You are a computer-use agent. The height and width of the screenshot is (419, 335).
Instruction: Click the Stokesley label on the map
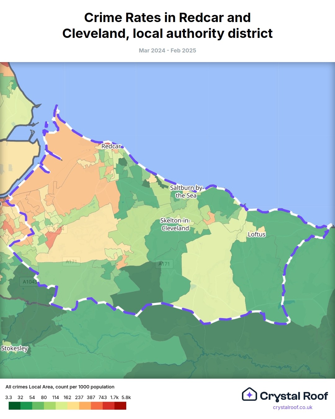(15, 348)
